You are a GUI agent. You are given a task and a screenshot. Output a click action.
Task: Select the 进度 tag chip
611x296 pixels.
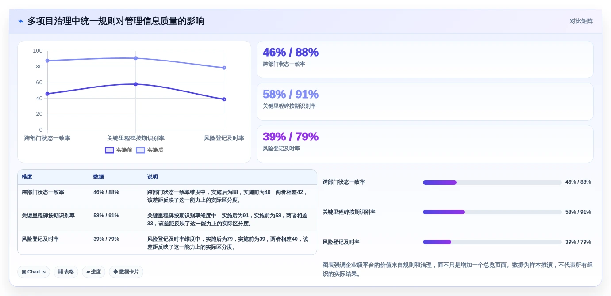click(93, 272)
